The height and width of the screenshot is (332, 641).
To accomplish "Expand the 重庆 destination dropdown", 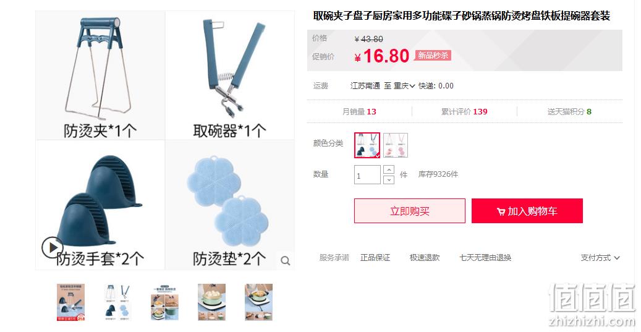I will (404, 86).
